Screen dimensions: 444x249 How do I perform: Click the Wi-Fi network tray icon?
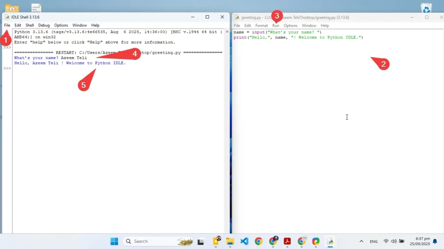[386, 241]
